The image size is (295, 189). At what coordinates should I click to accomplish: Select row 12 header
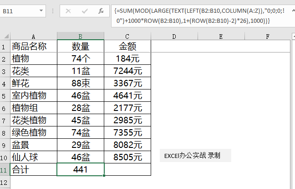4,182
